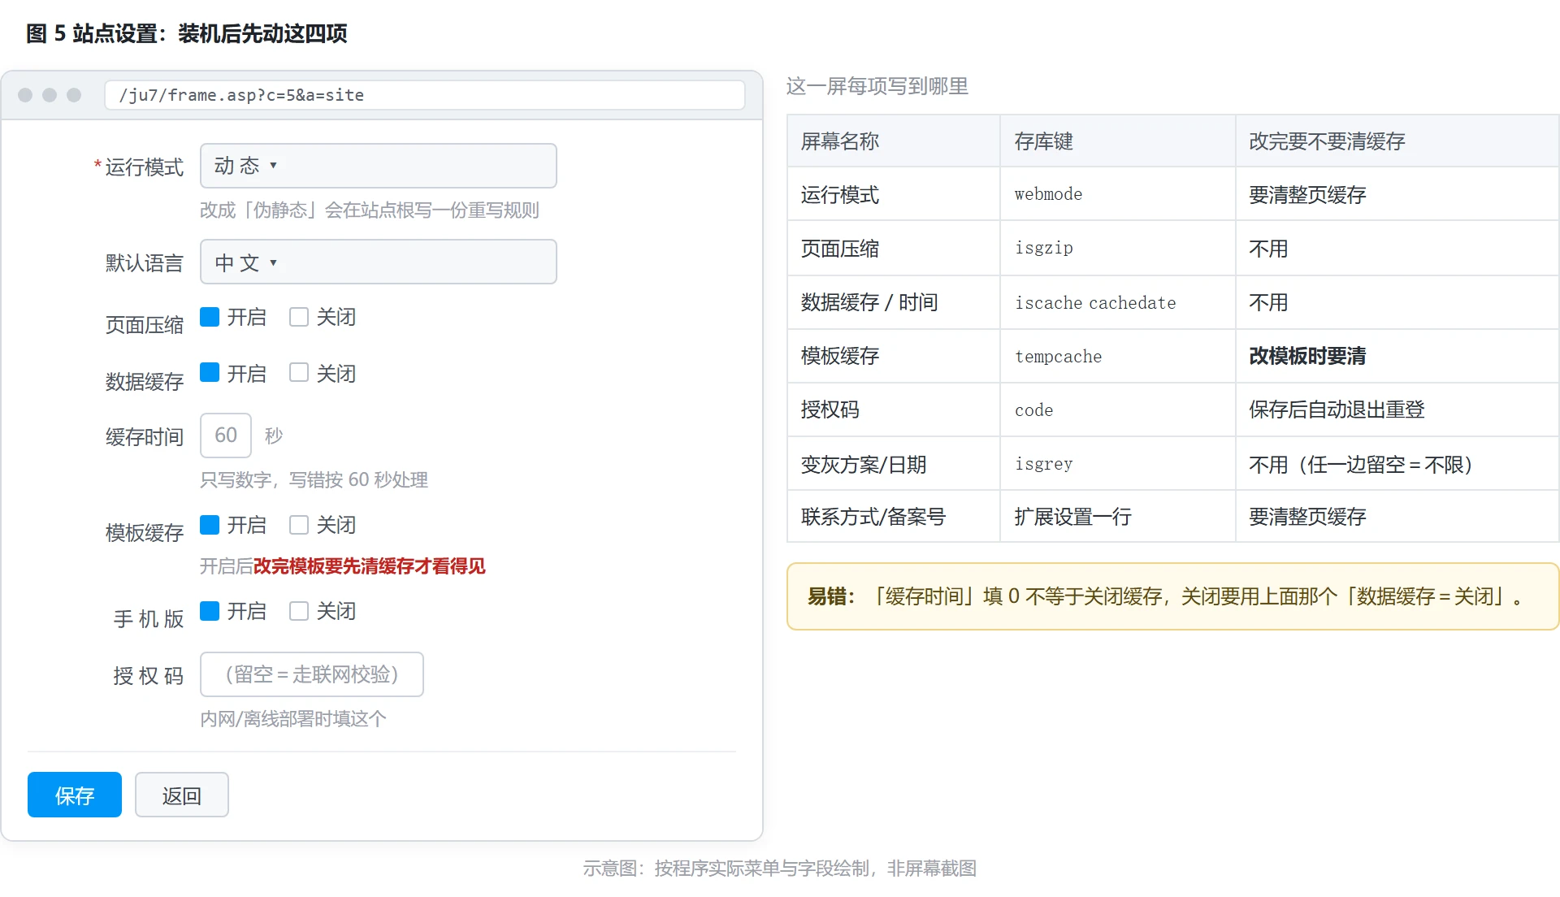Click the iscache cachedate table cell
This screenshot has height=897, width=1560.
click(x=1117, y=302)
